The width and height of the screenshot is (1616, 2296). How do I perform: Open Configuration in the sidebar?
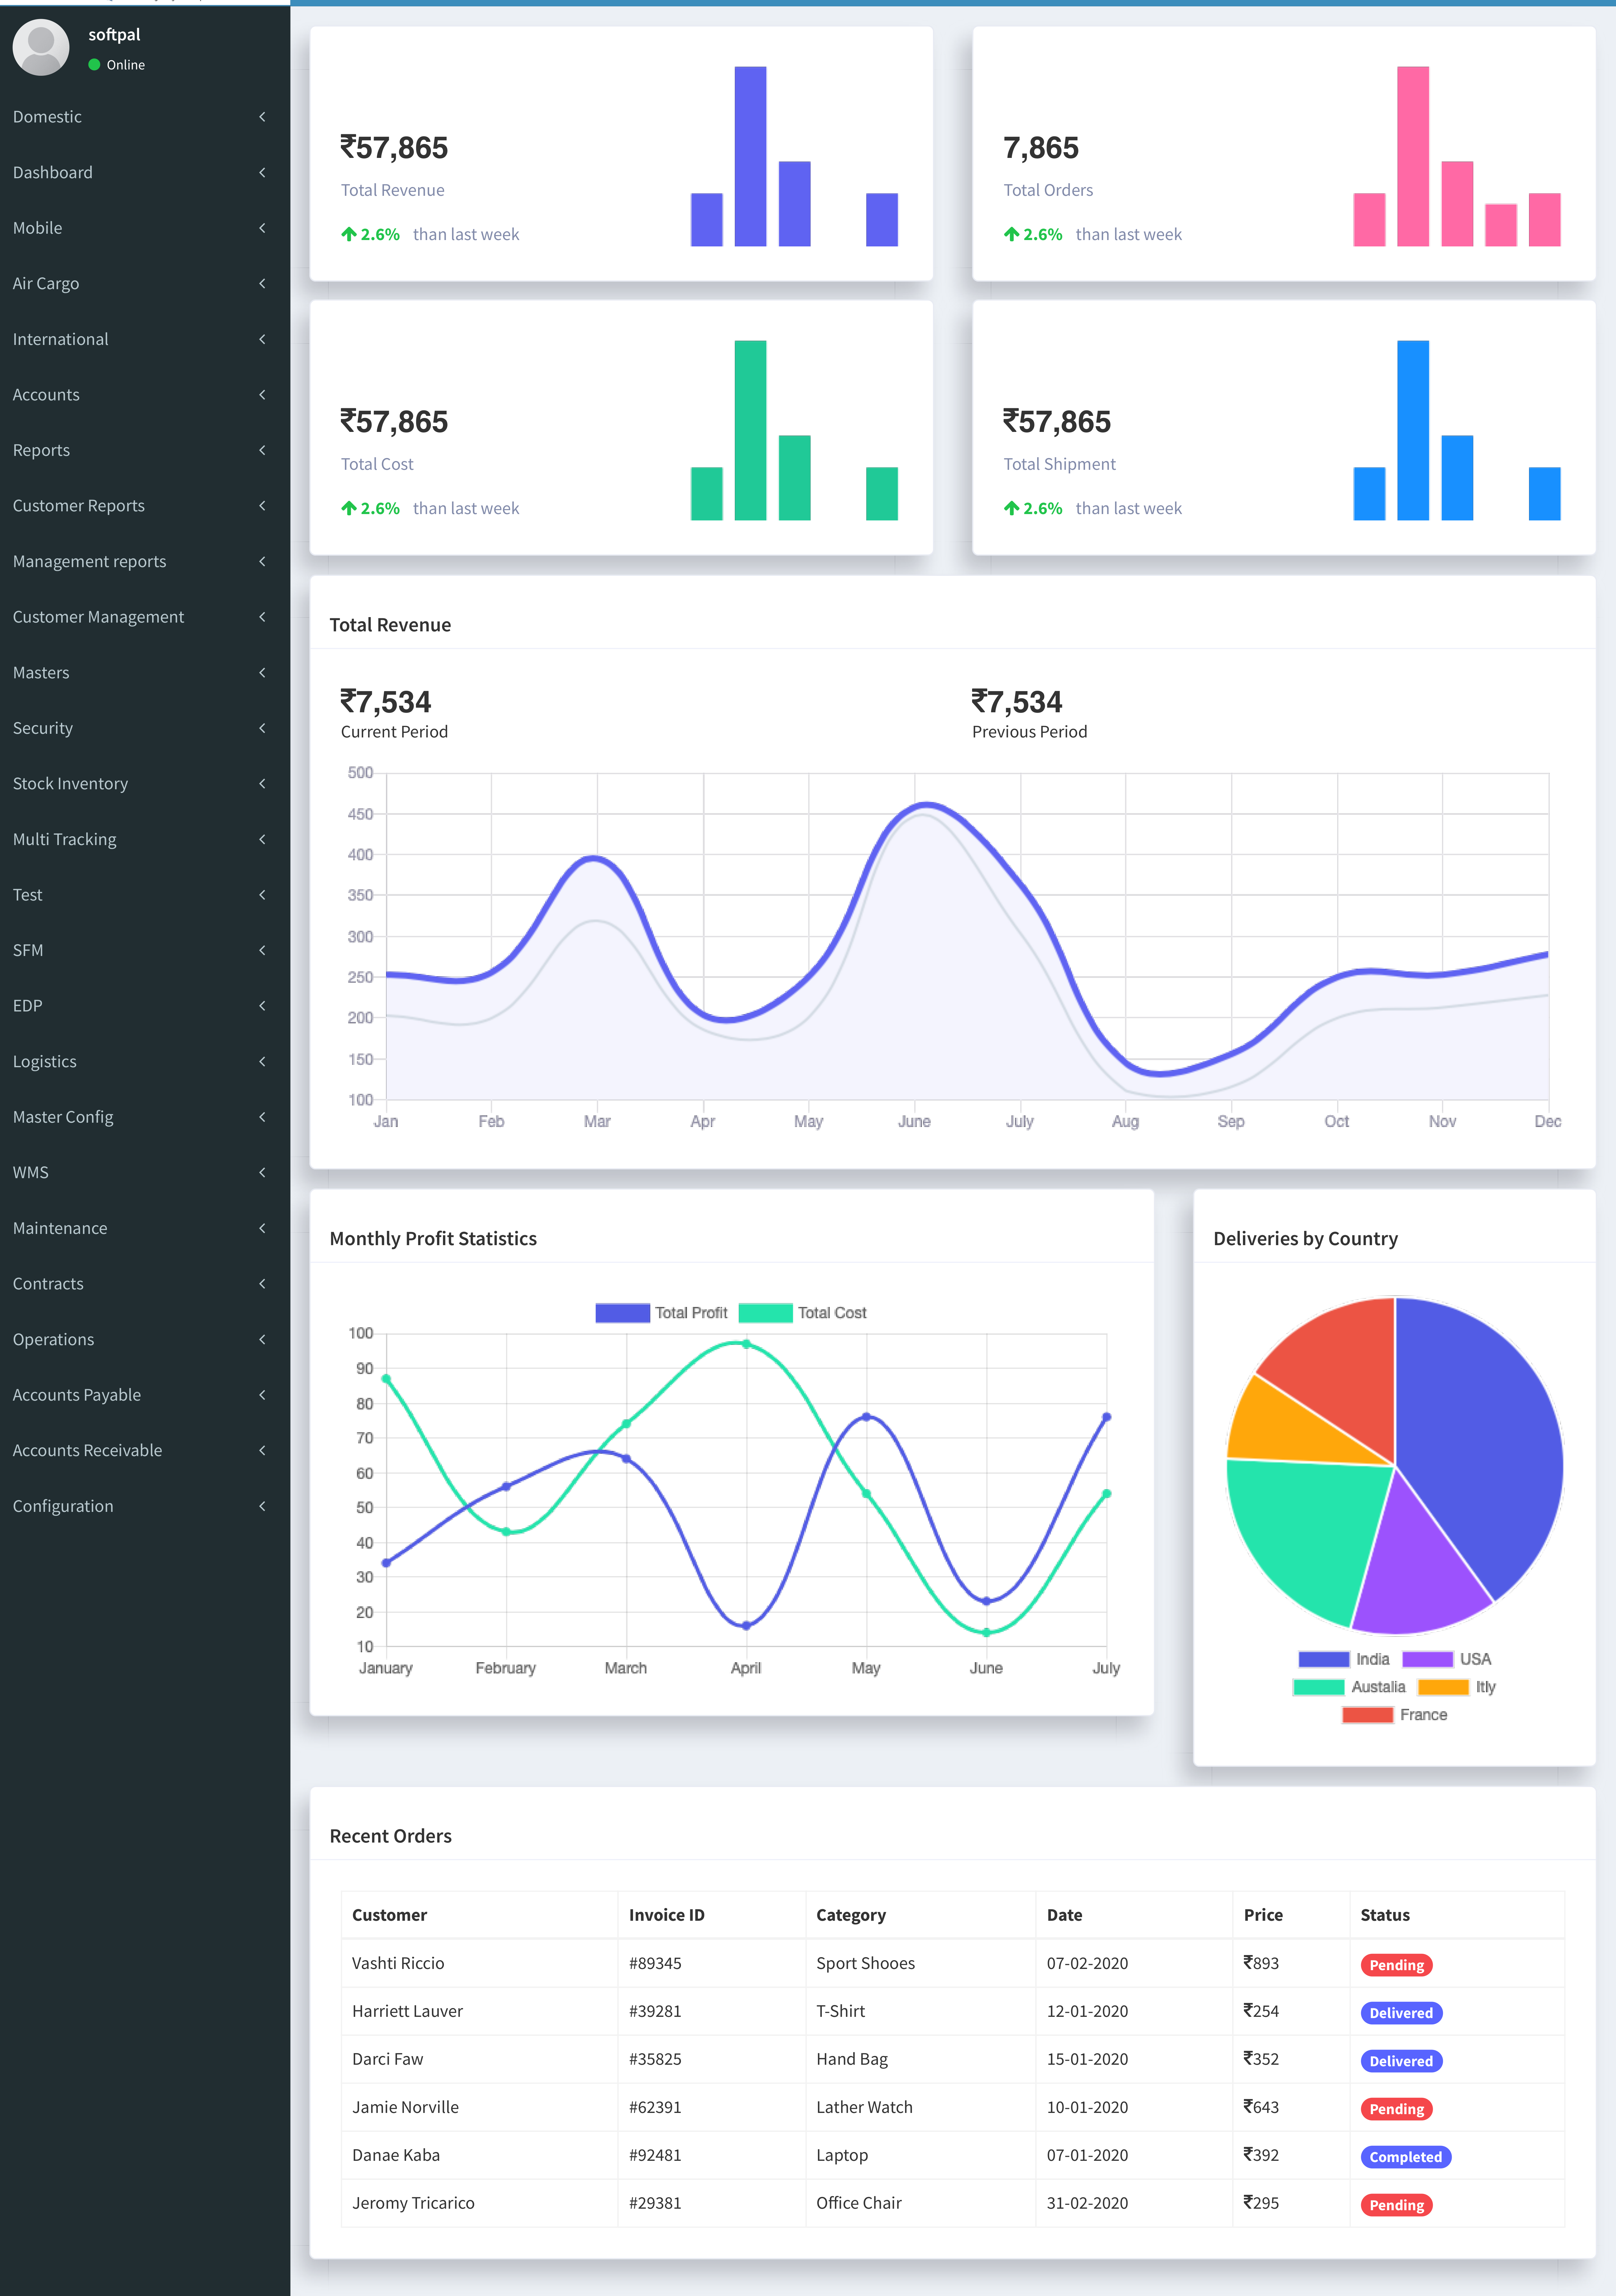pos(145,1506)
